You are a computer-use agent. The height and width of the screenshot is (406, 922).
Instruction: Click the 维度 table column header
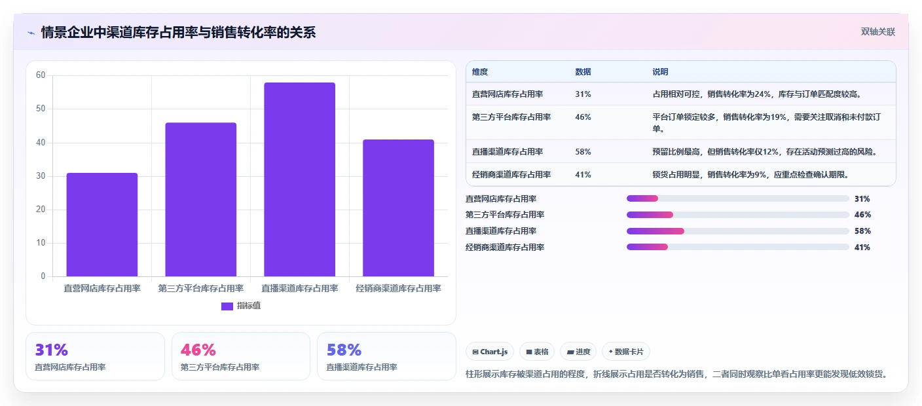pos(480,72)
